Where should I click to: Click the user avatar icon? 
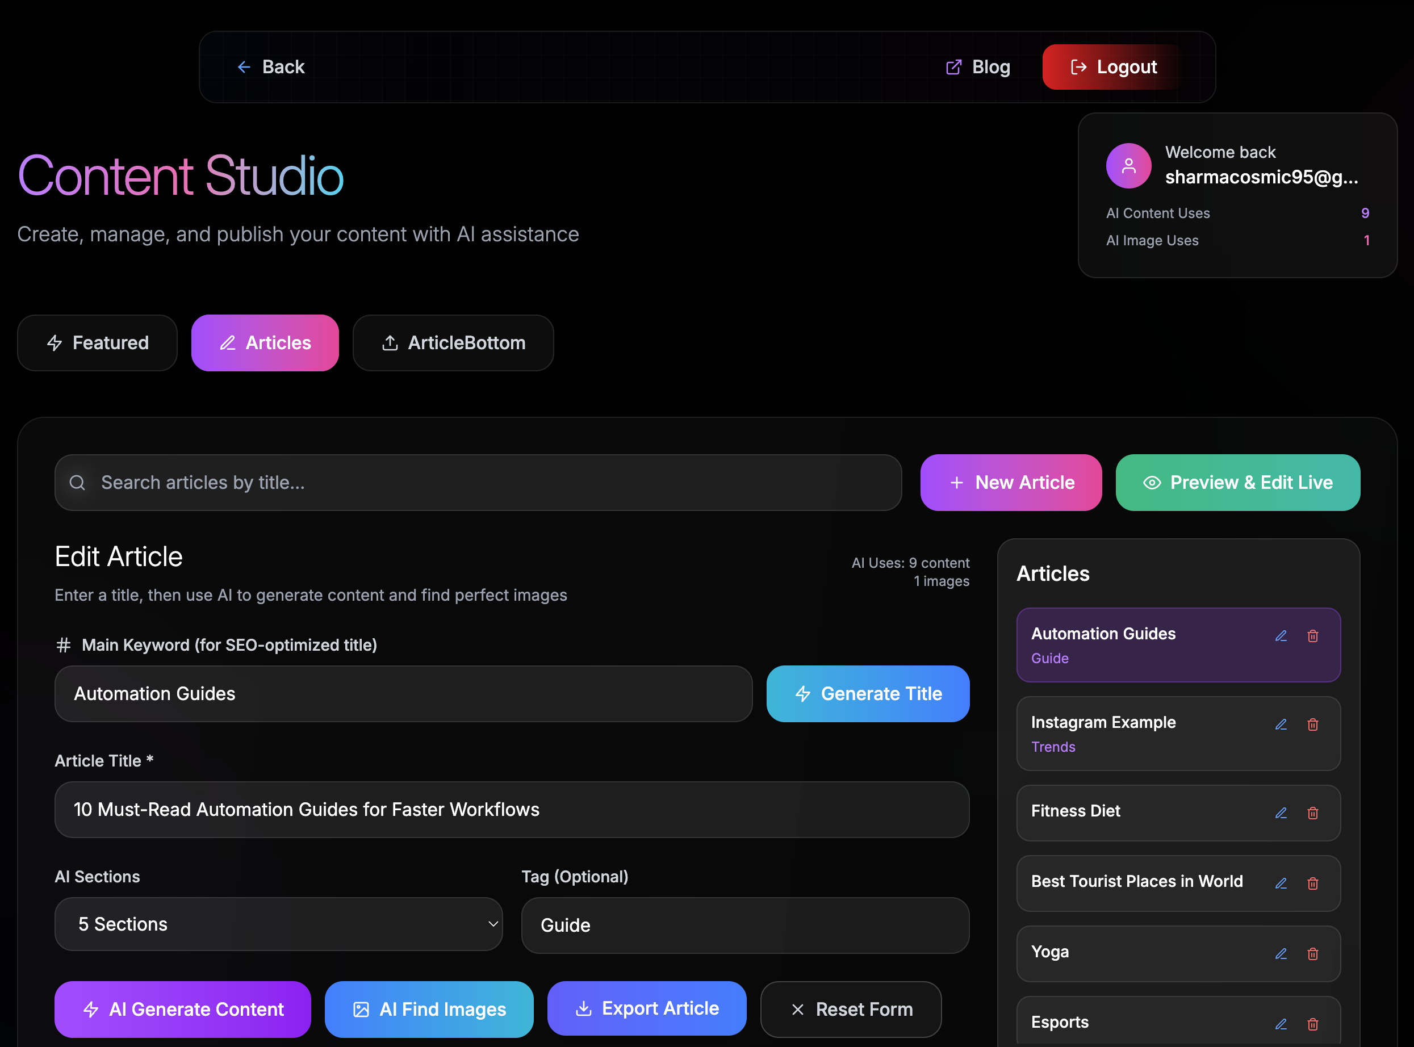pos(1128,166)
